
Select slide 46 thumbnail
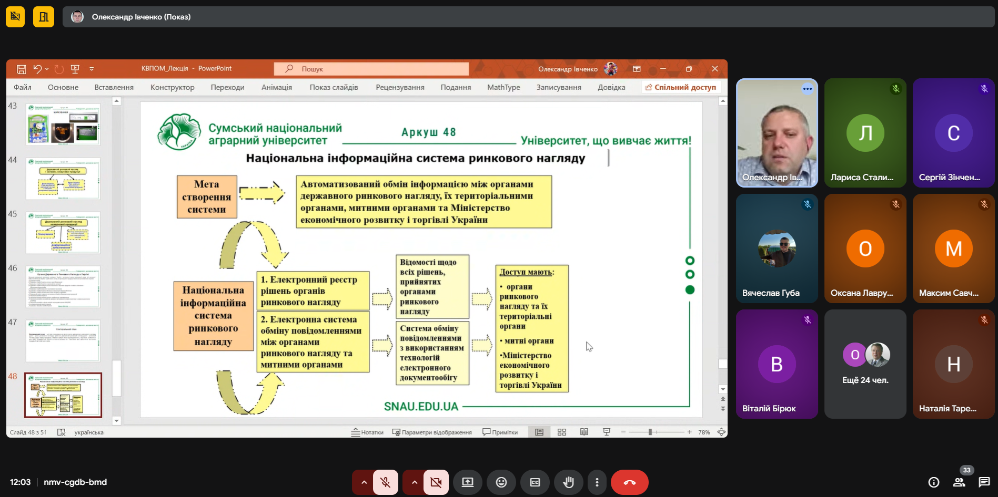point(63,287)
